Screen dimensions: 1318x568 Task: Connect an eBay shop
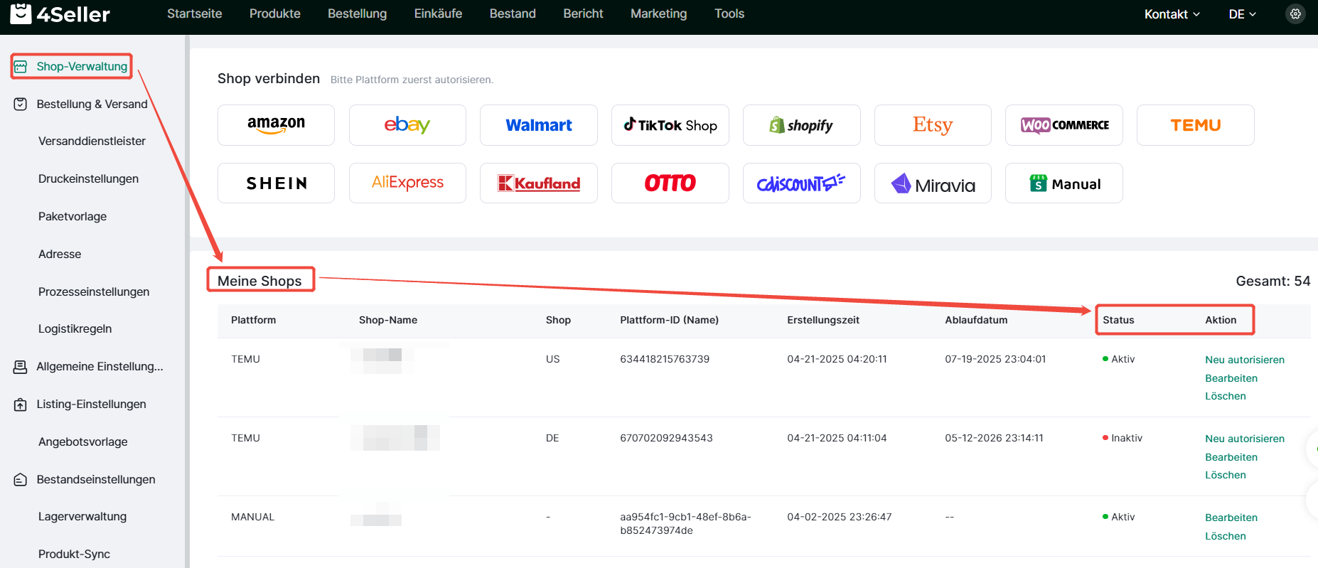pyautogui.click(x=407, y=125)
